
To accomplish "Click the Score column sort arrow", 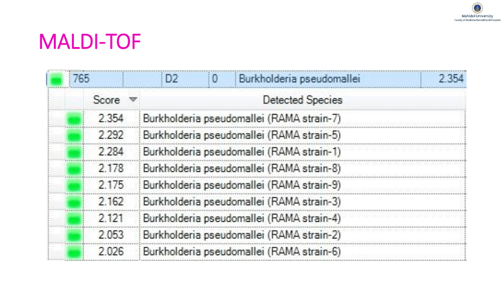I will [133, 100].
